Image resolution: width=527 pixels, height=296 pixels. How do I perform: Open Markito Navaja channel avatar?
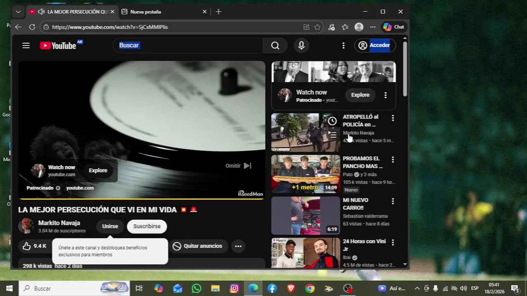26,226
